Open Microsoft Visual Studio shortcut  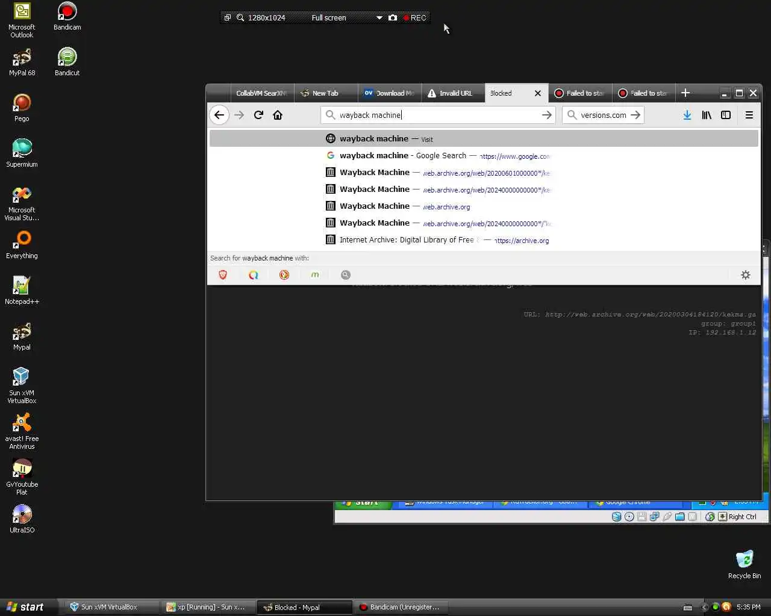tap(22, 203)
